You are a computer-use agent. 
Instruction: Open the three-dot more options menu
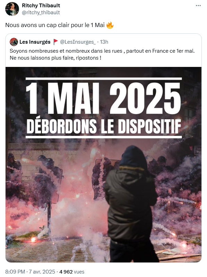pos(198,6)
